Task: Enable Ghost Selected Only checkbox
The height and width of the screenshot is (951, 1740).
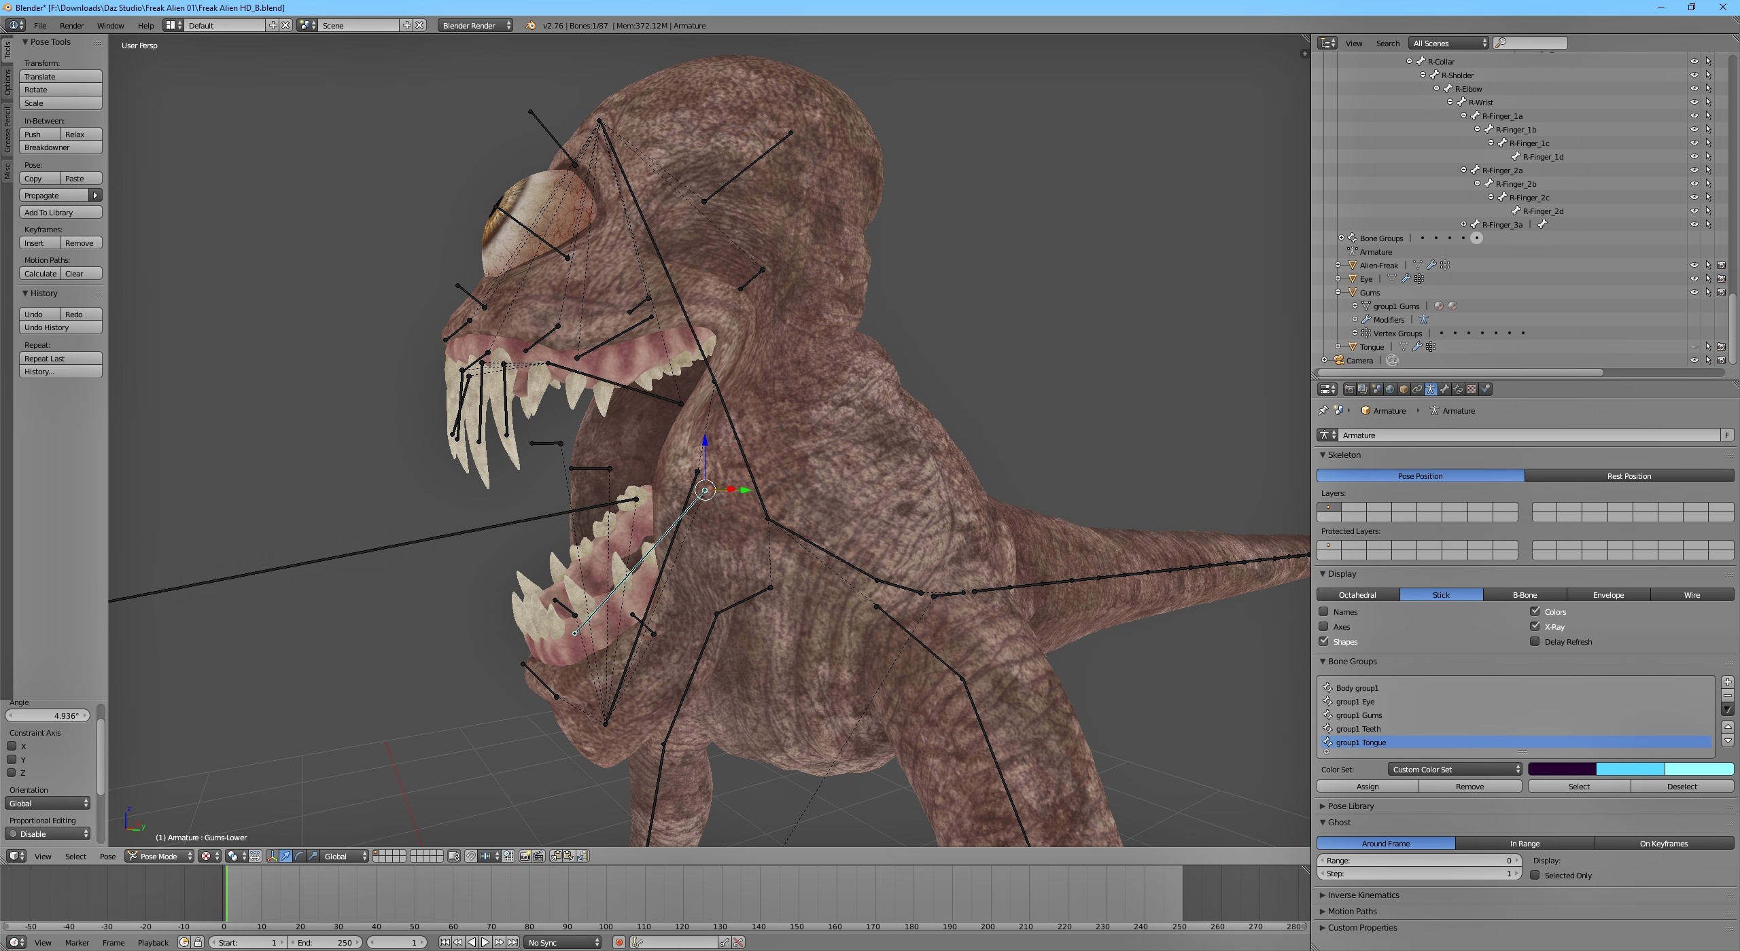Action: (1535, 875)
